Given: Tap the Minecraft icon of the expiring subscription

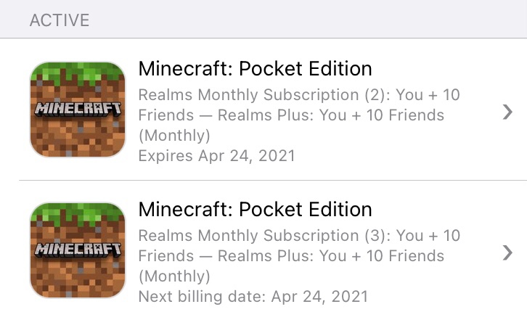Looking at the screenshot, I should click(x=78, y=109).
